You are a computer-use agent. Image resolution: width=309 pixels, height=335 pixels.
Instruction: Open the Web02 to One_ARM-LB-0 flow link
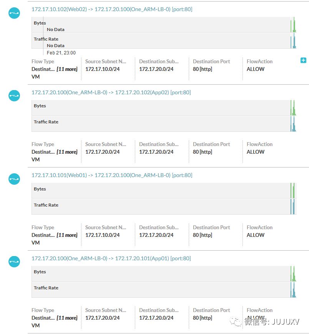111,9
